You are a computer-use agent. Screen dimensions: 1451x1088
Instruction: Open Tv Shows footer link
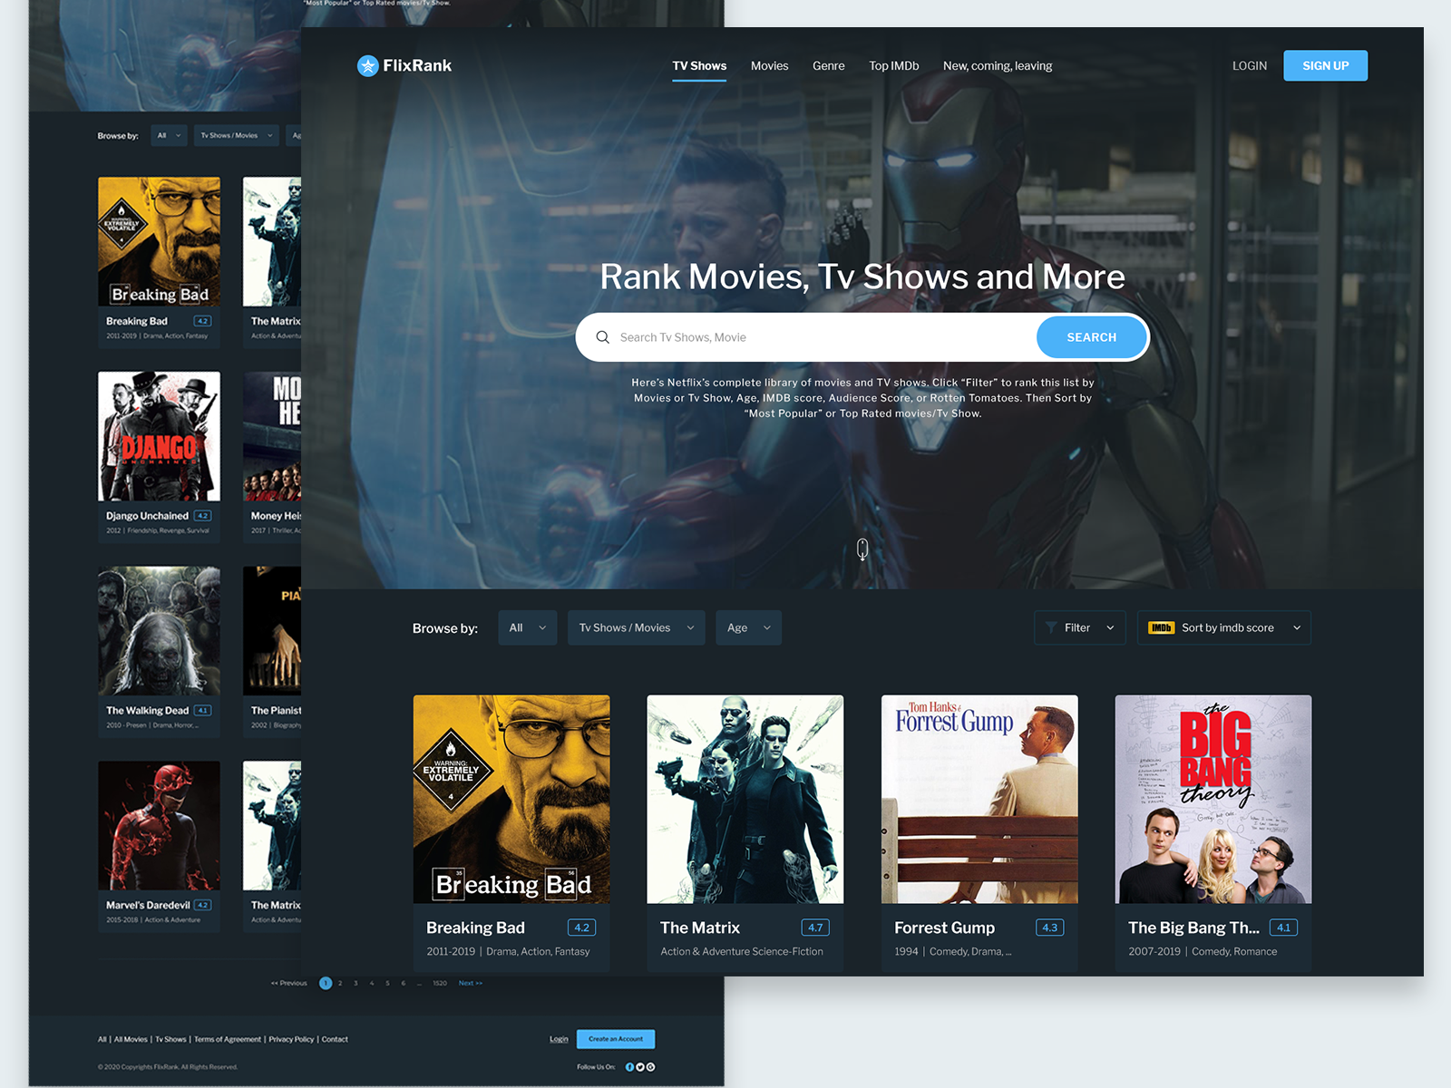coord(170,1040)
